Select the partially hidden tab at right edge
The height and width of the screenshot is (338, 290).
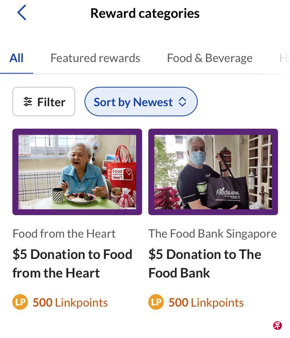(x=284, y=58)
